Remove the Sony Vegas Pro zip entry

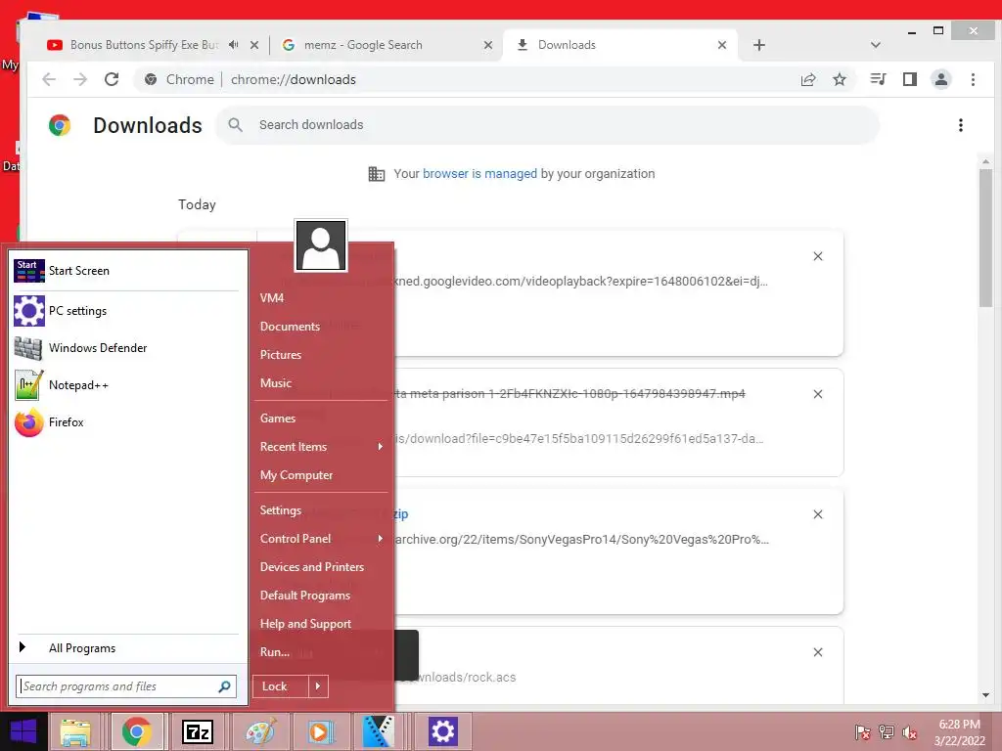[x=818, y=514]
